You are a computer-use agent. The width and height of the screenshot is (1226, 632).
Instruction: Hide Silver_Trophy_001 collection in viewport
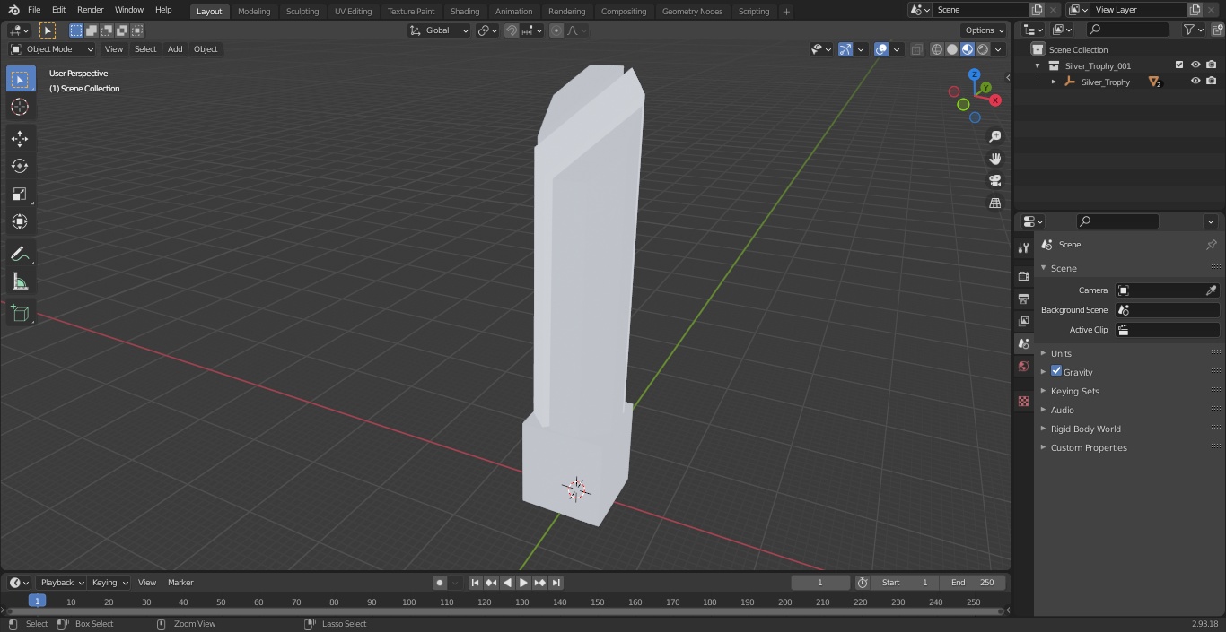(1195, 65)
